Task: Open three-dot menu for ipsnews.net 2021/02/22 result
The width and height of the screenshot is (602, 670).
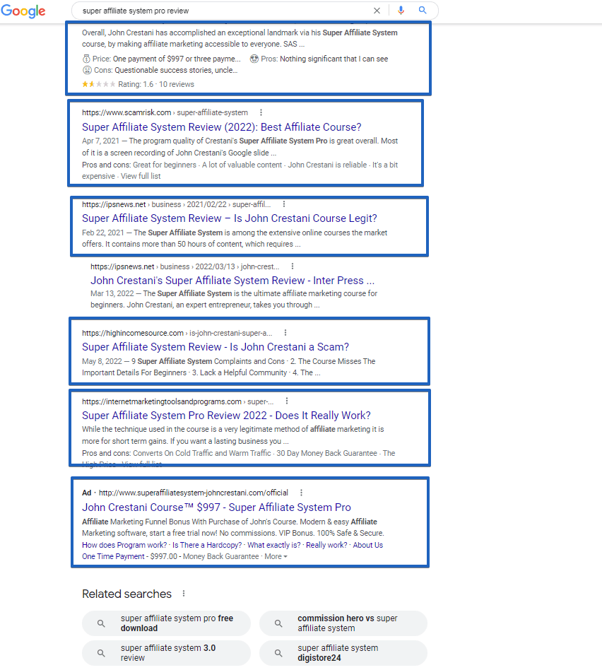Action: 284,204
